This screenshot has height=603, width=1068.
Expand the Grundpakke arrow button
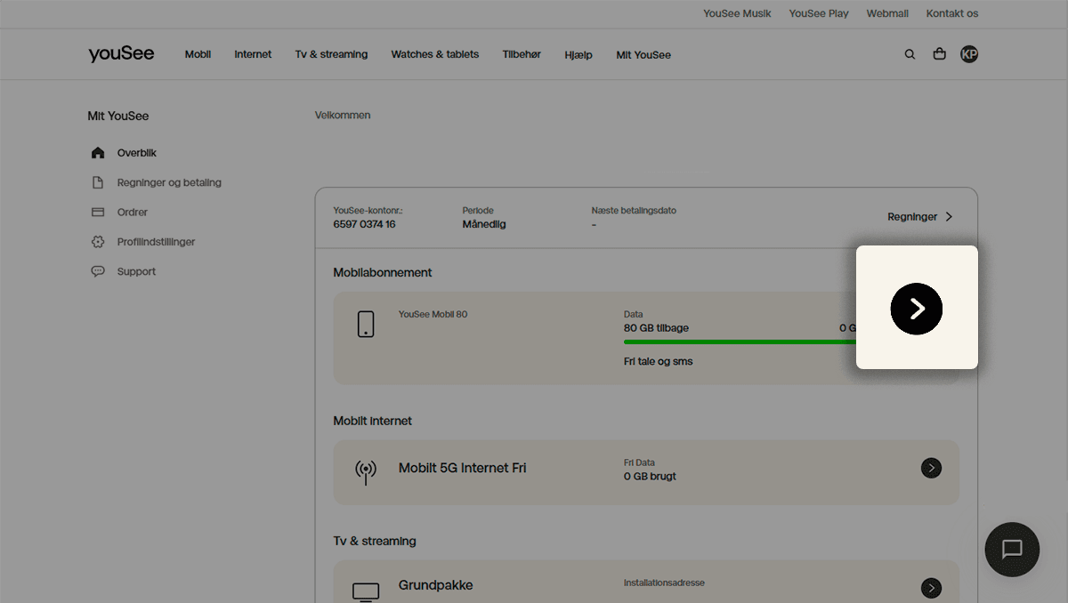(x=931, y=588)
